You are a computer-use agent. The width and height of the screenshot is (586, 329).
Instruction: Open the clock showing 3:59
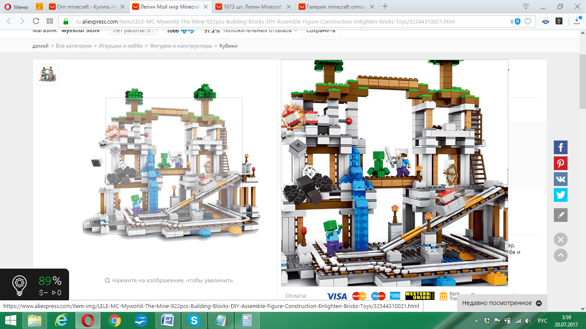click(566, 320)
